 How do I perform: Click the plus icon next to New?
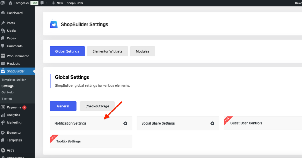(x=53, y=3)
